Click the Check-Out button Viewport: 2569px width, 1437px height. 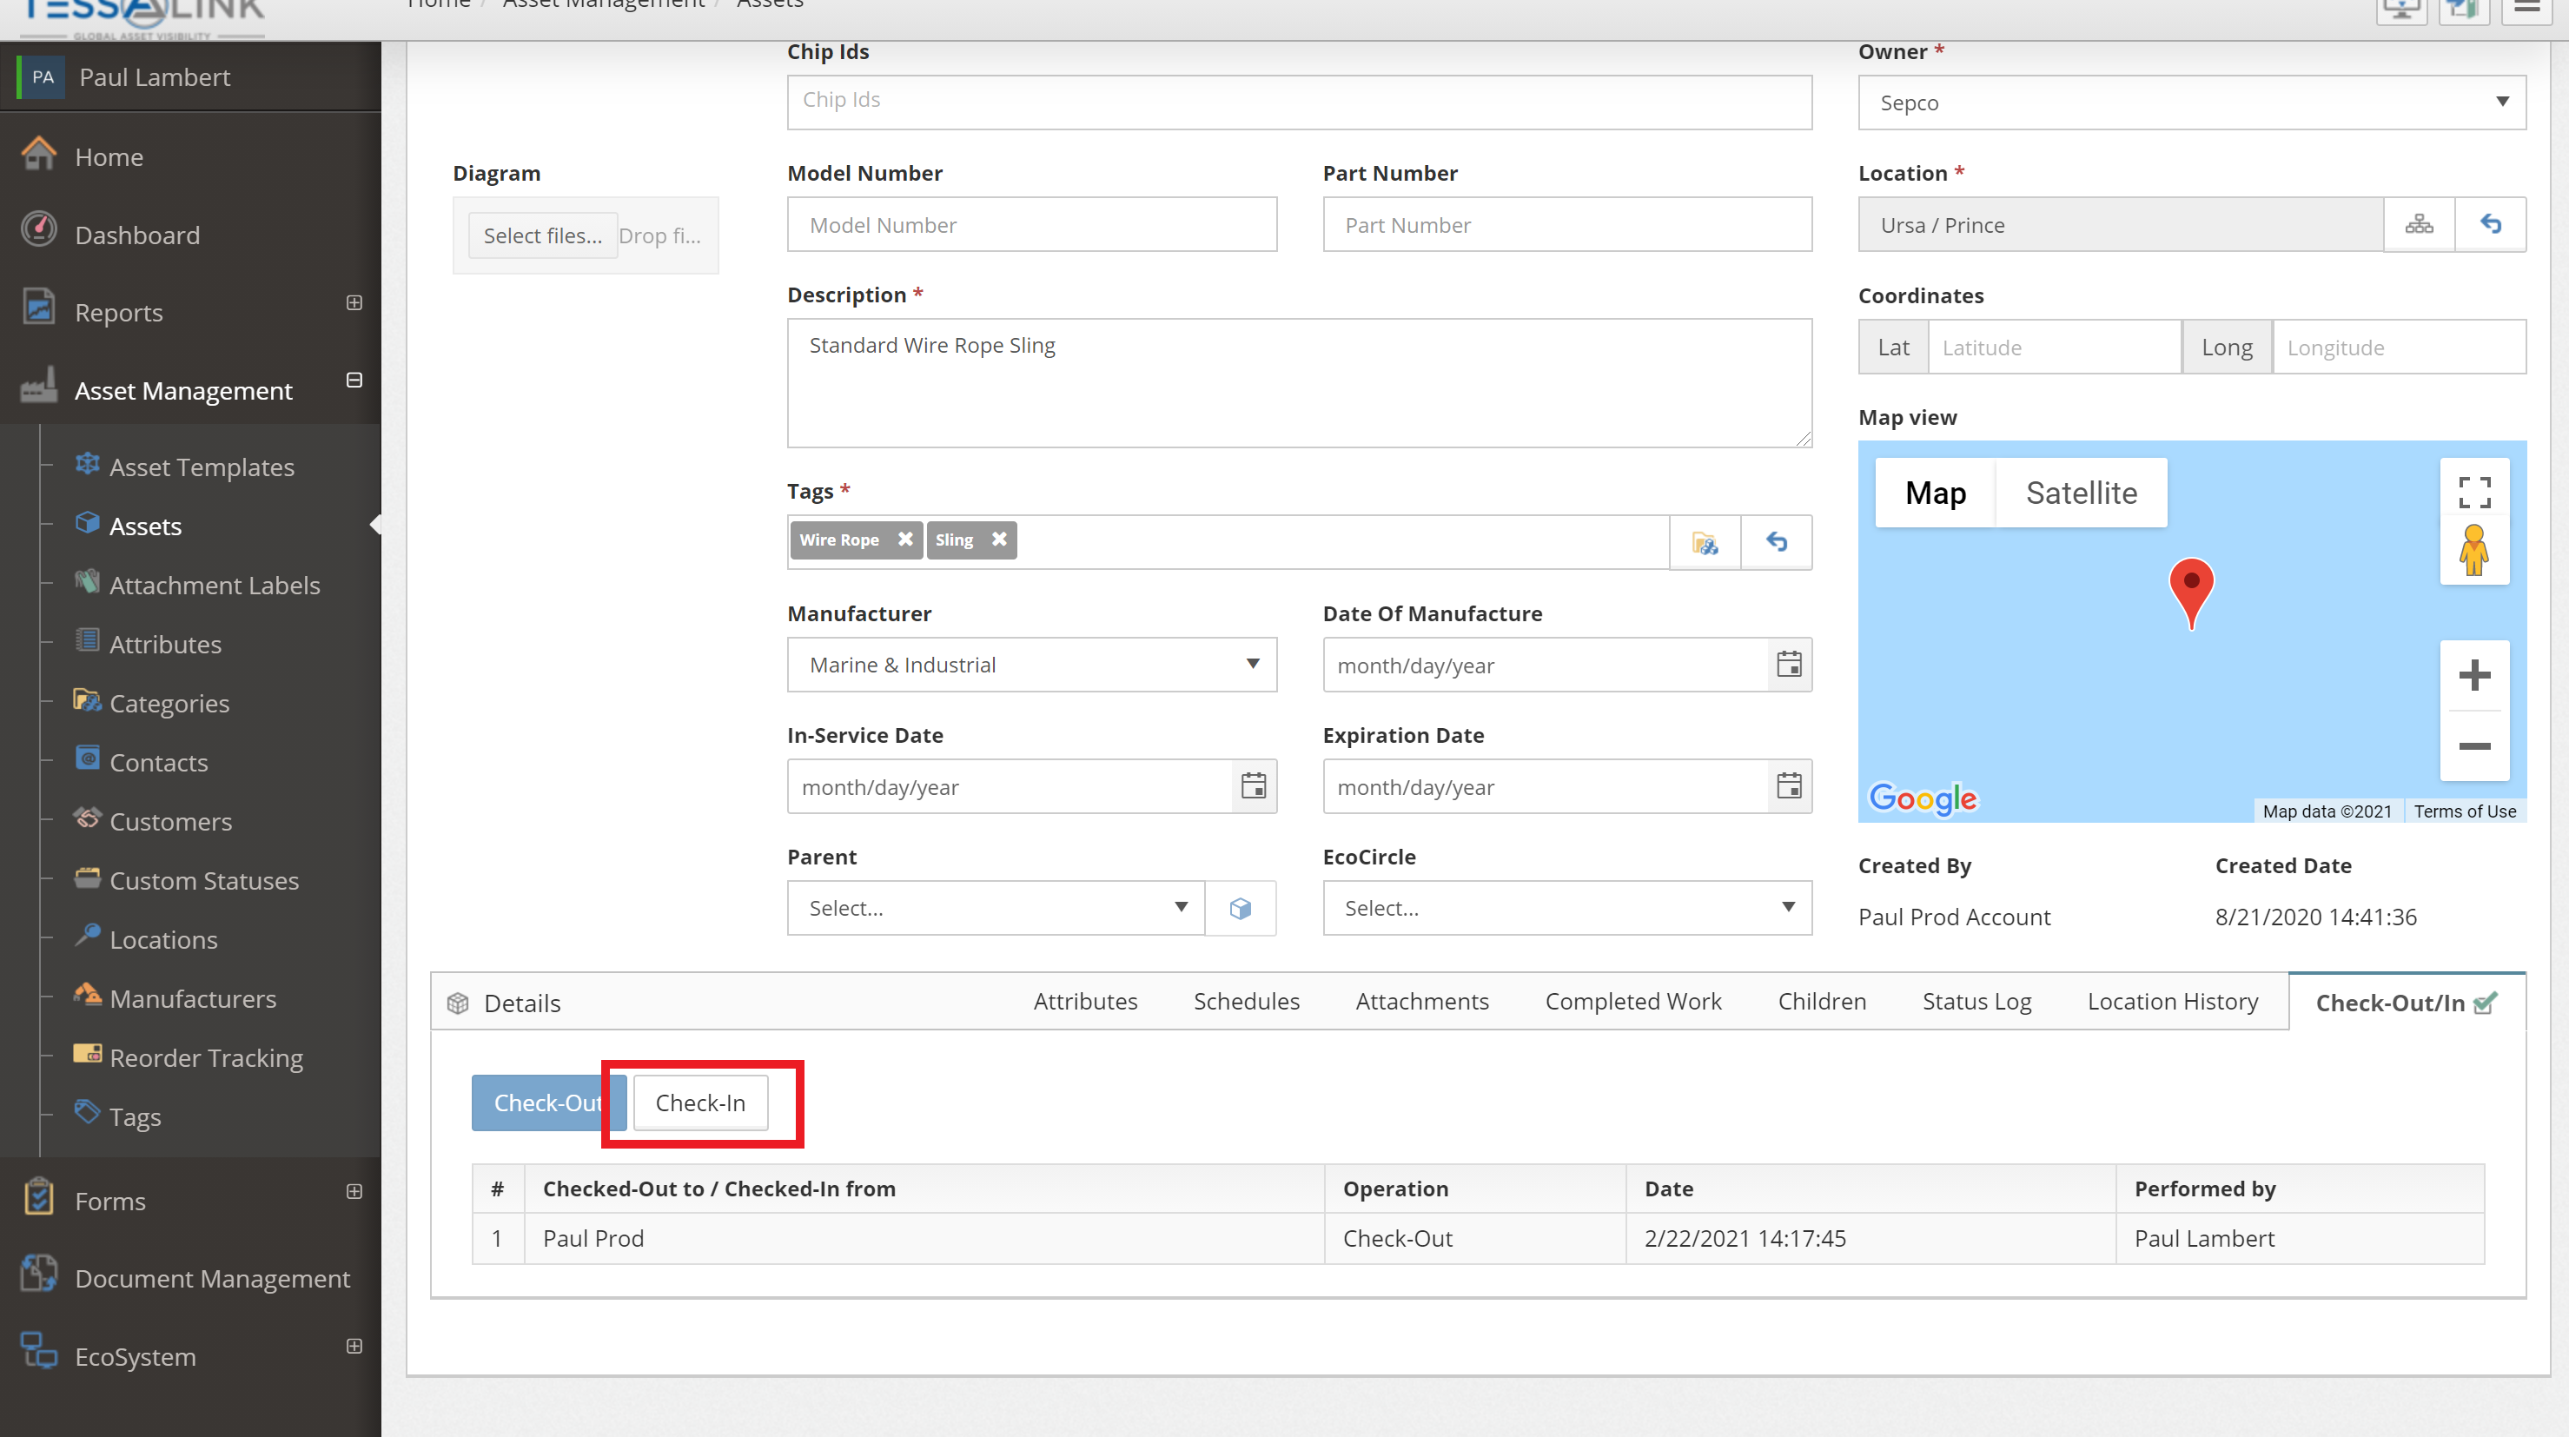click(x=549, y=1103)
